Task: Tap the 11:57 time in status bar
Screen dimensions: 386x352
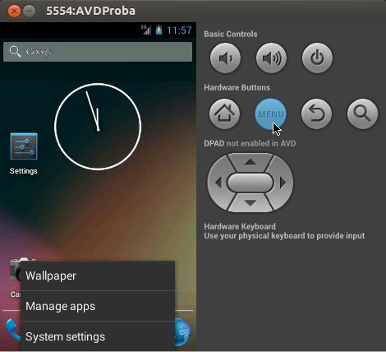Action: coord(179,30)
